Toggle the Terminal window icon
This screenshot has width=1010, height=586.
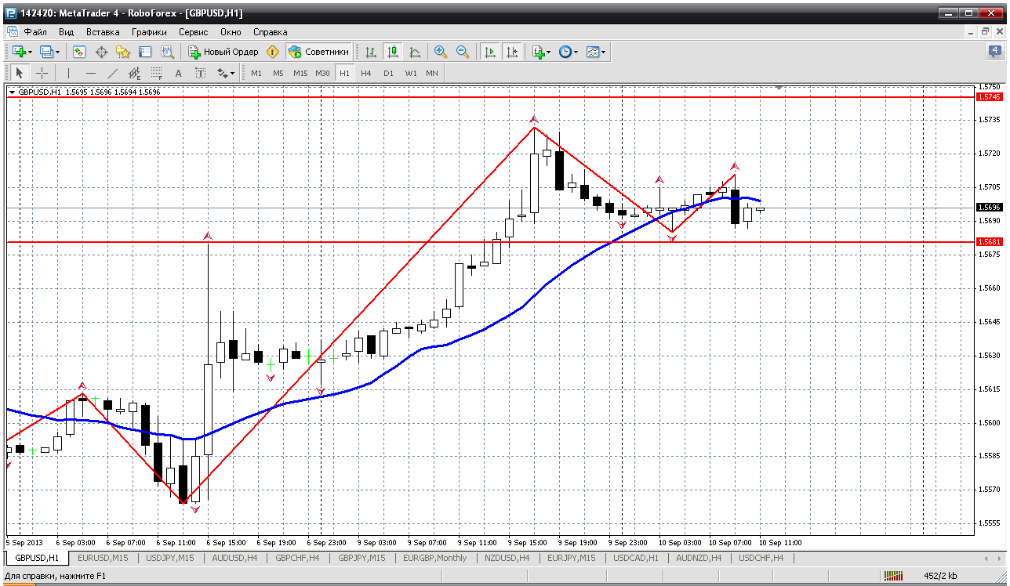coord(145,52)
